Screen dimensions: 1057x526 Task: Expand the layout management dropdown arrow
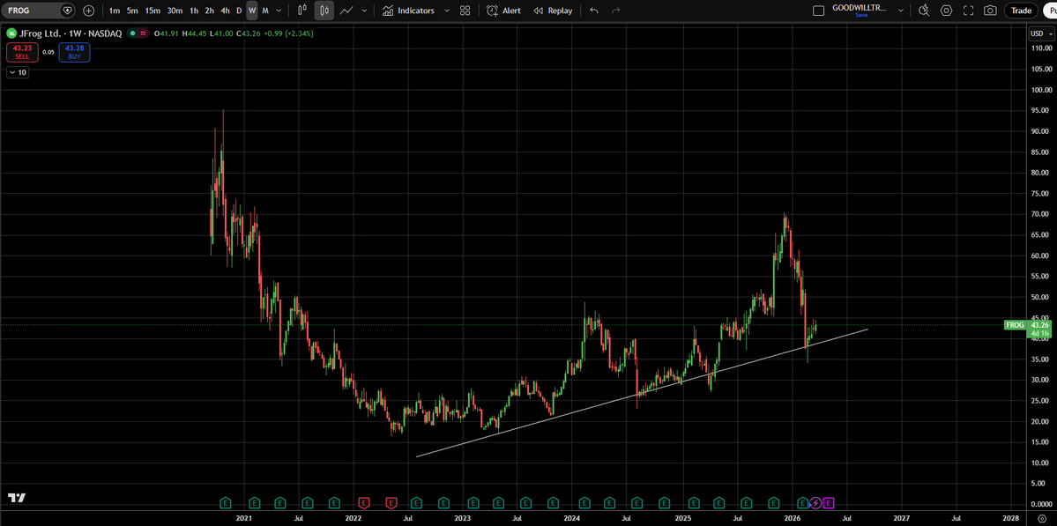pyautogui.click(x=901, y=11)
